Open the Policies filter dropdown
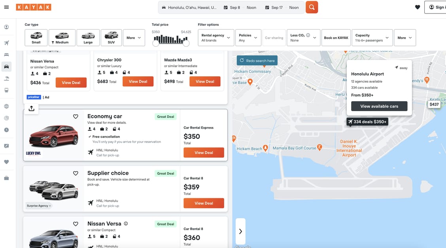Viewport: 446px width, 248px height. point(248,38)
